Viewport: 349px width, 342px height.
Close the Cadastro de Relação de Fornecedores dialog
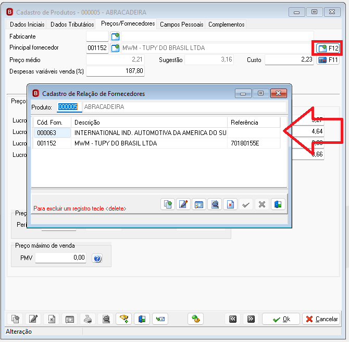[x=279, y=93]
